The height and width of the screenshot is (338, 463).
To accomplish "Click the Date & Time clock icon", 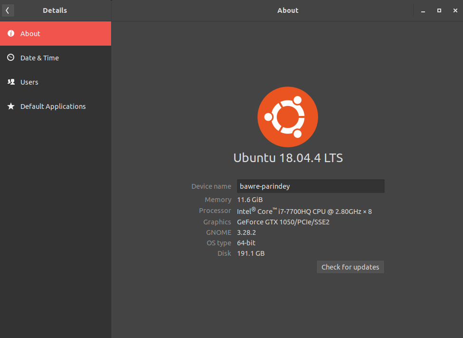I will (x=11, y=58).
